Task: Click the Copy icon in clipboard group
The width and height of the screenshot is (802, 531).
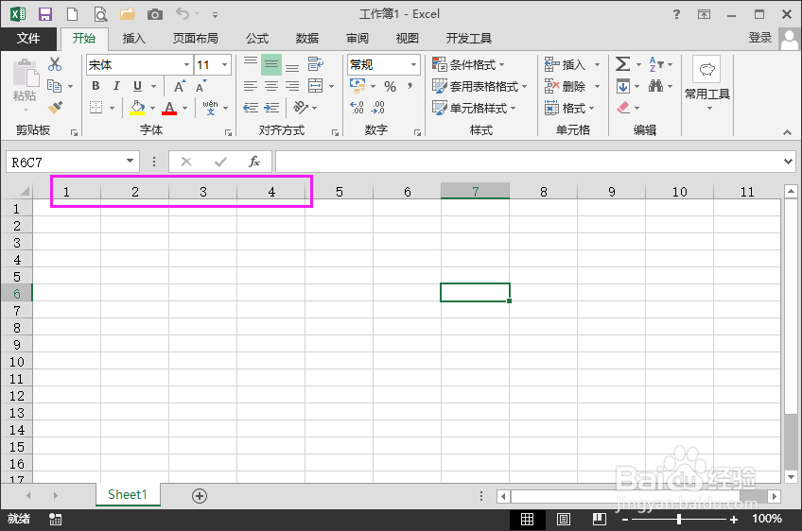Action: 54,85
